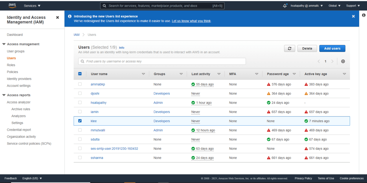
Task: Click the info circle icon at right edge
Action: [363, 15]
